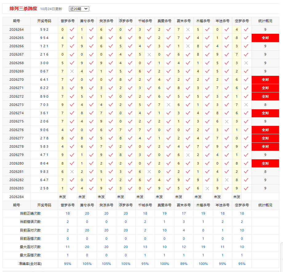Click the red 全对 cell for 2026280

tap(265, 163)
